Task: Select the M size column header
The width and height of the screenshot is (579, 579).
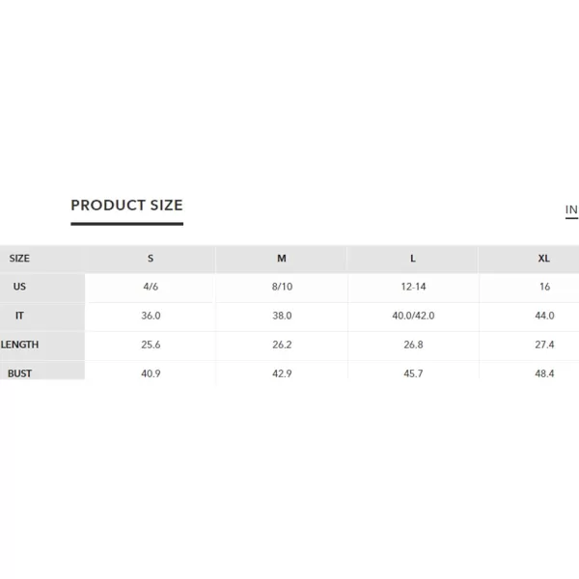Action: pyautogui.click(x=282, y=259)
